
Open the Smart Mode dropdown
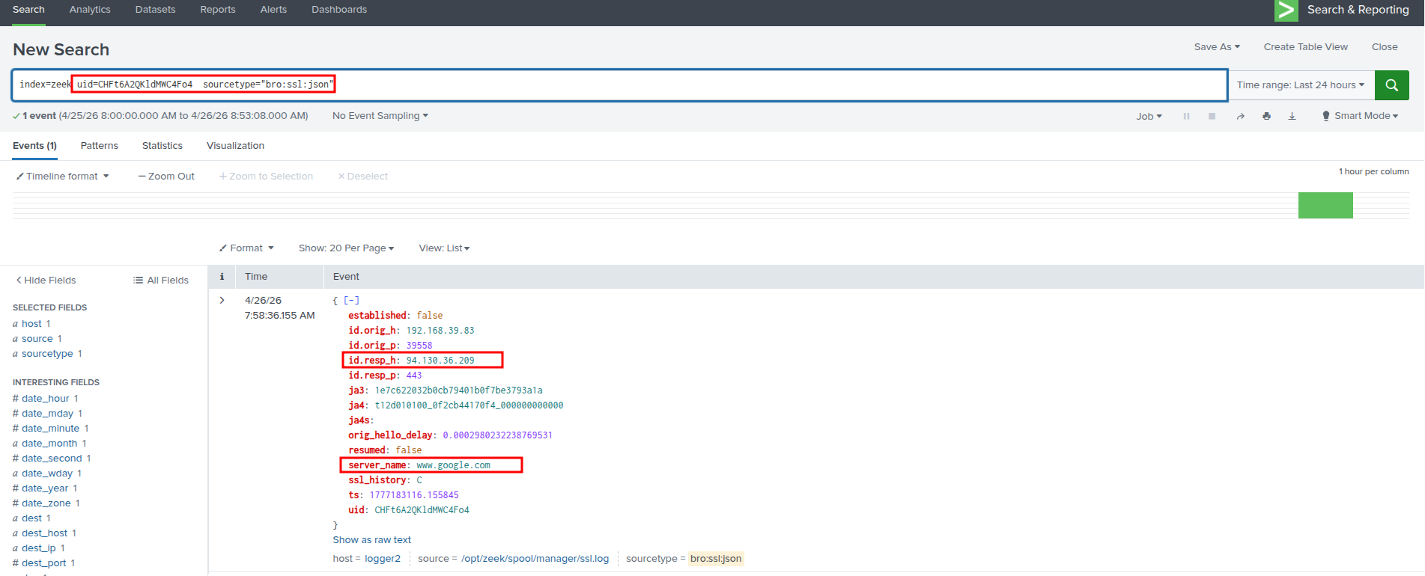click(1360, 116)
